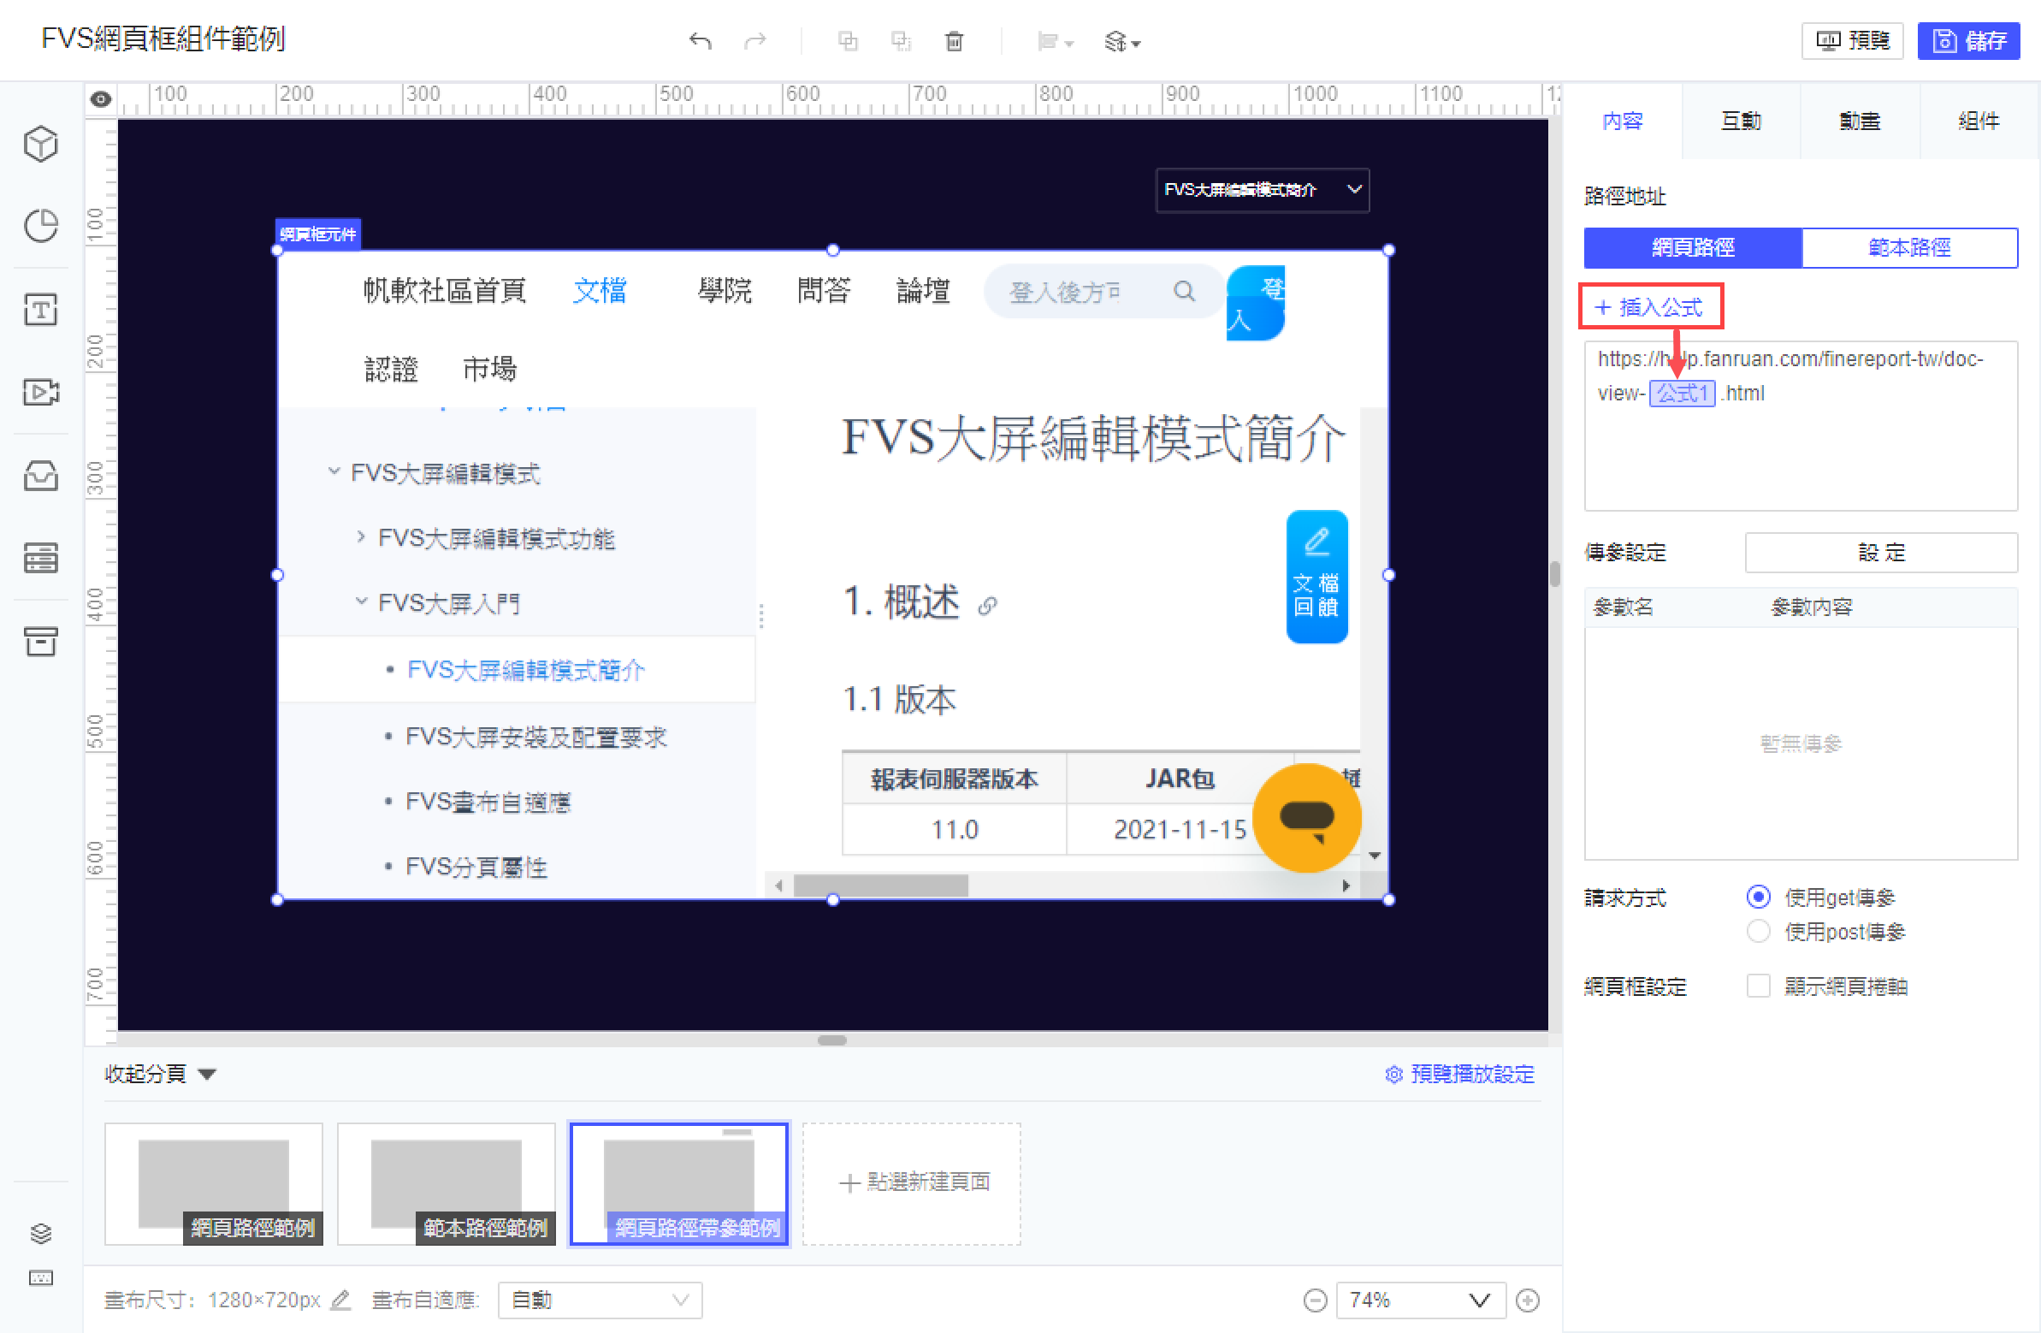Click the canvas horizontal scrollbar handle

(831, 1040)
